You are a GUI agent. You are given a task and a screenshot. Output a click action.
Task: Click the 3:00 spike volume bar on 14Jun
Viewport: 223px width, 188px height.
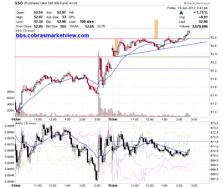click(x=99, y=105)
